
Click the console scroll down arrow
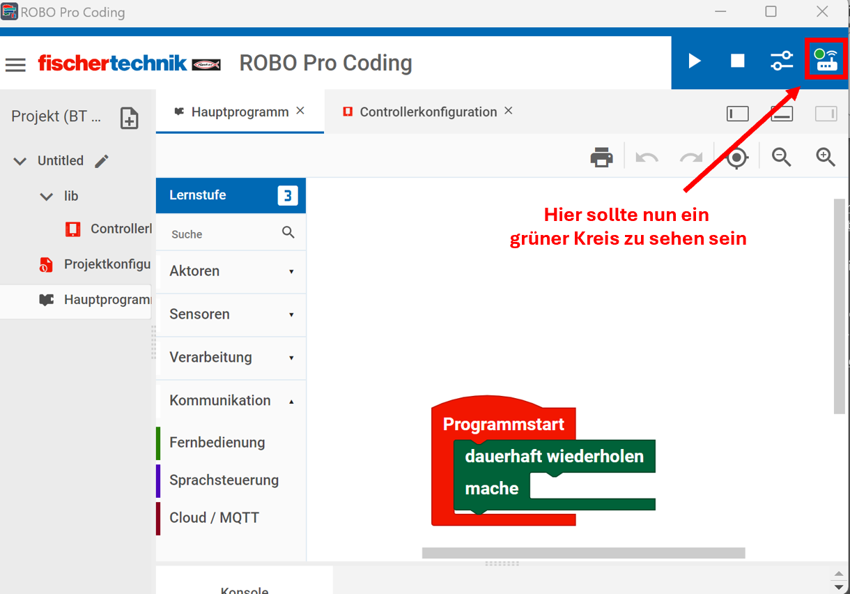[840, 588]
